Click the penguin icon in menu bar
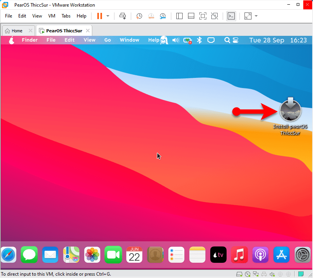Viewport: 313px width, 278px height. [x=164, y=40]
